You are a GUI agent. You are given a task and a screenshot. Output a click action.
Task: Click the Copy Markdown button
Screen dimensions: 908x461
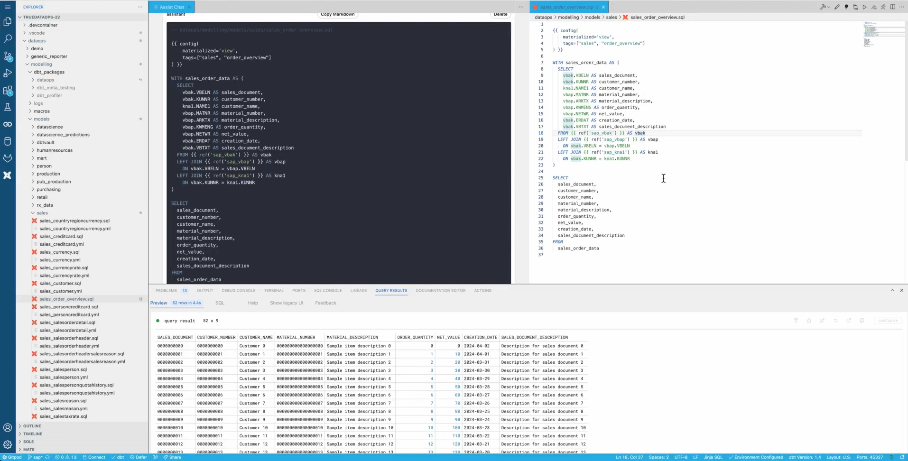point(337,14)
